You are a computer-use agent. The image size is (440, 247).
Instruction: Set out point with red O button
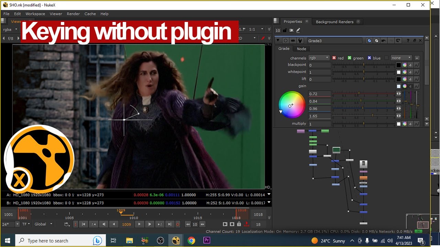tap(178, 224)
